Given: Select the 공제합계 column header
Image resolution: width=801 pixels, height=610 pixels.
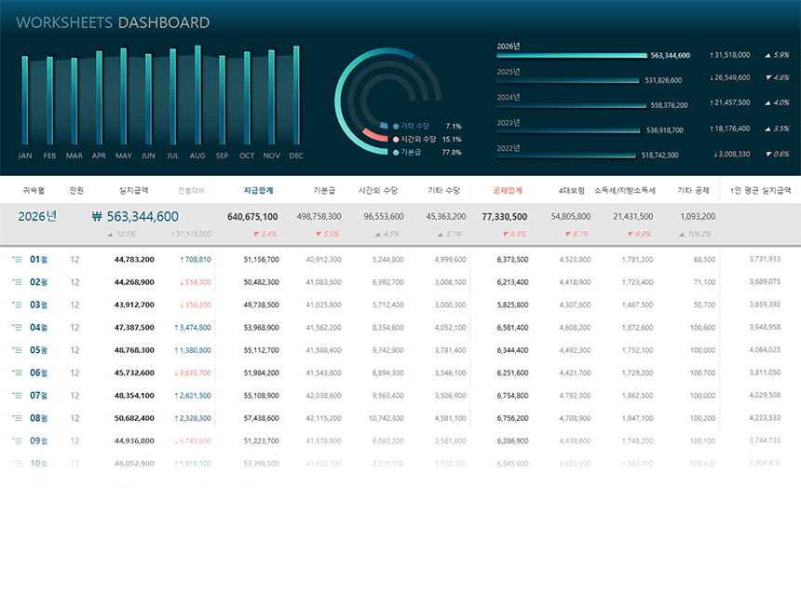Looking at the screenshot, I should coord(509,190).
